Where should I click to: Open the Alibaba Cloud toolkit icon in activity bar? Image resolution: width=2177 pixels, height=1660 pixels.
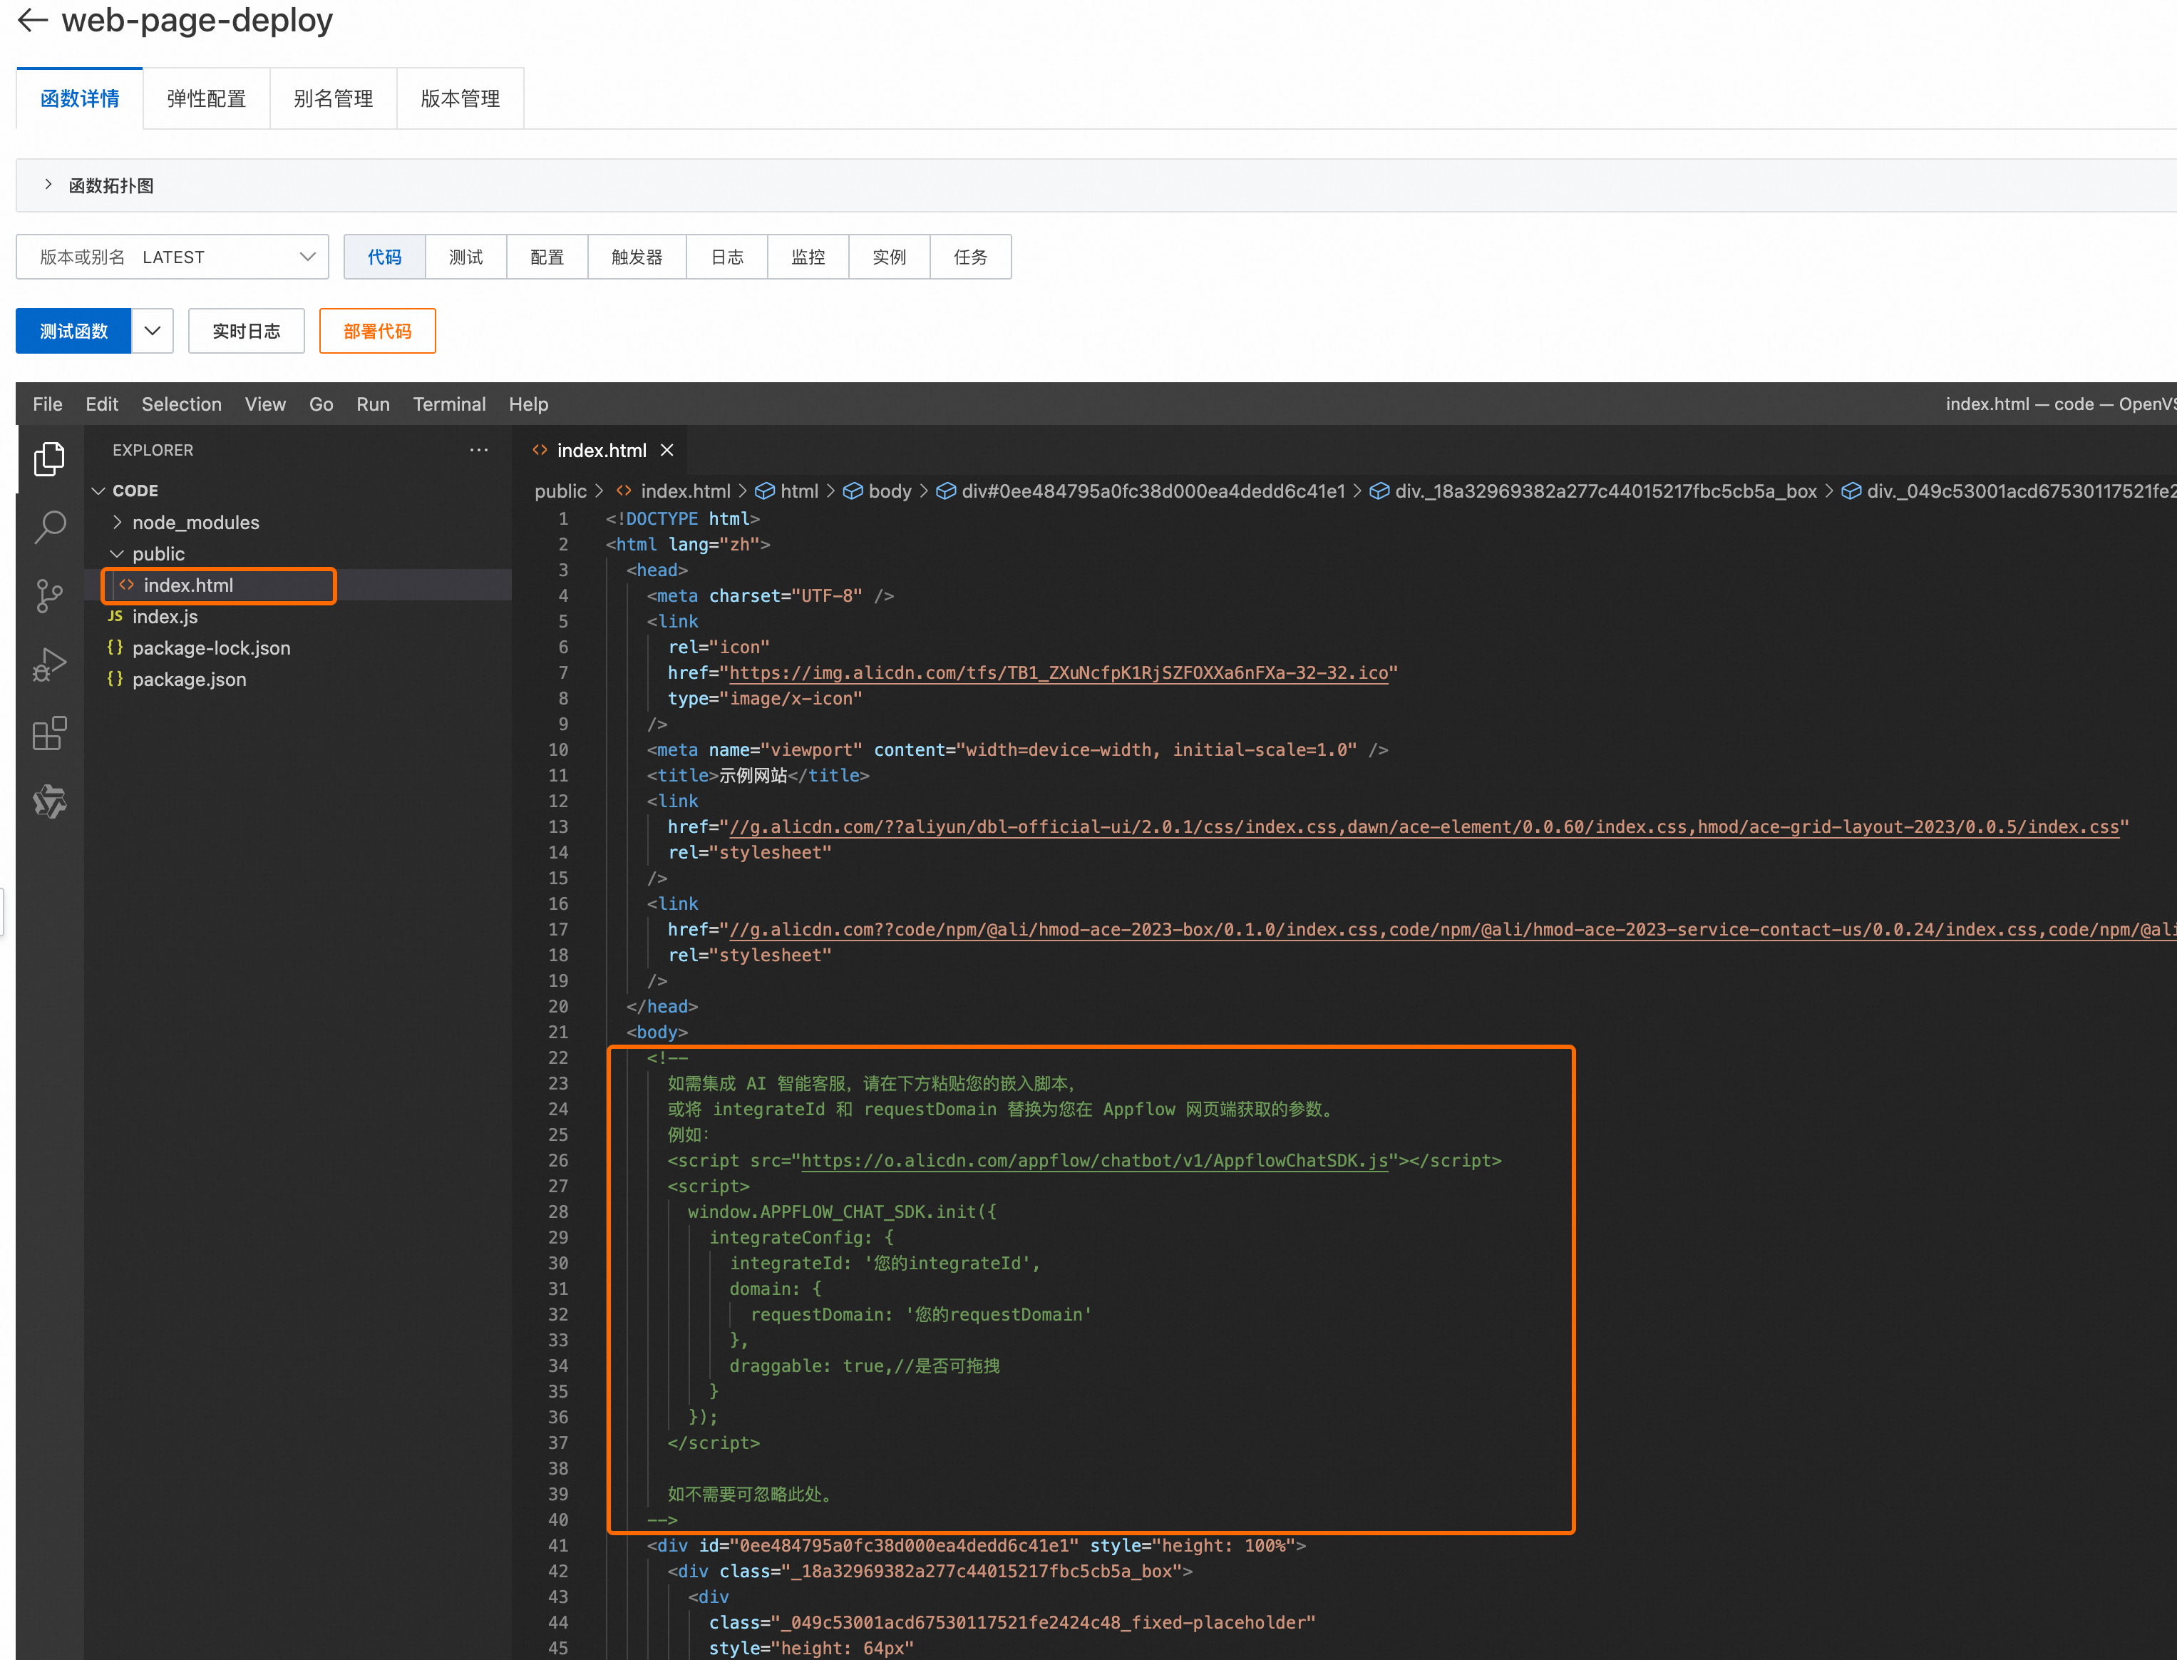tap(49, 801)
